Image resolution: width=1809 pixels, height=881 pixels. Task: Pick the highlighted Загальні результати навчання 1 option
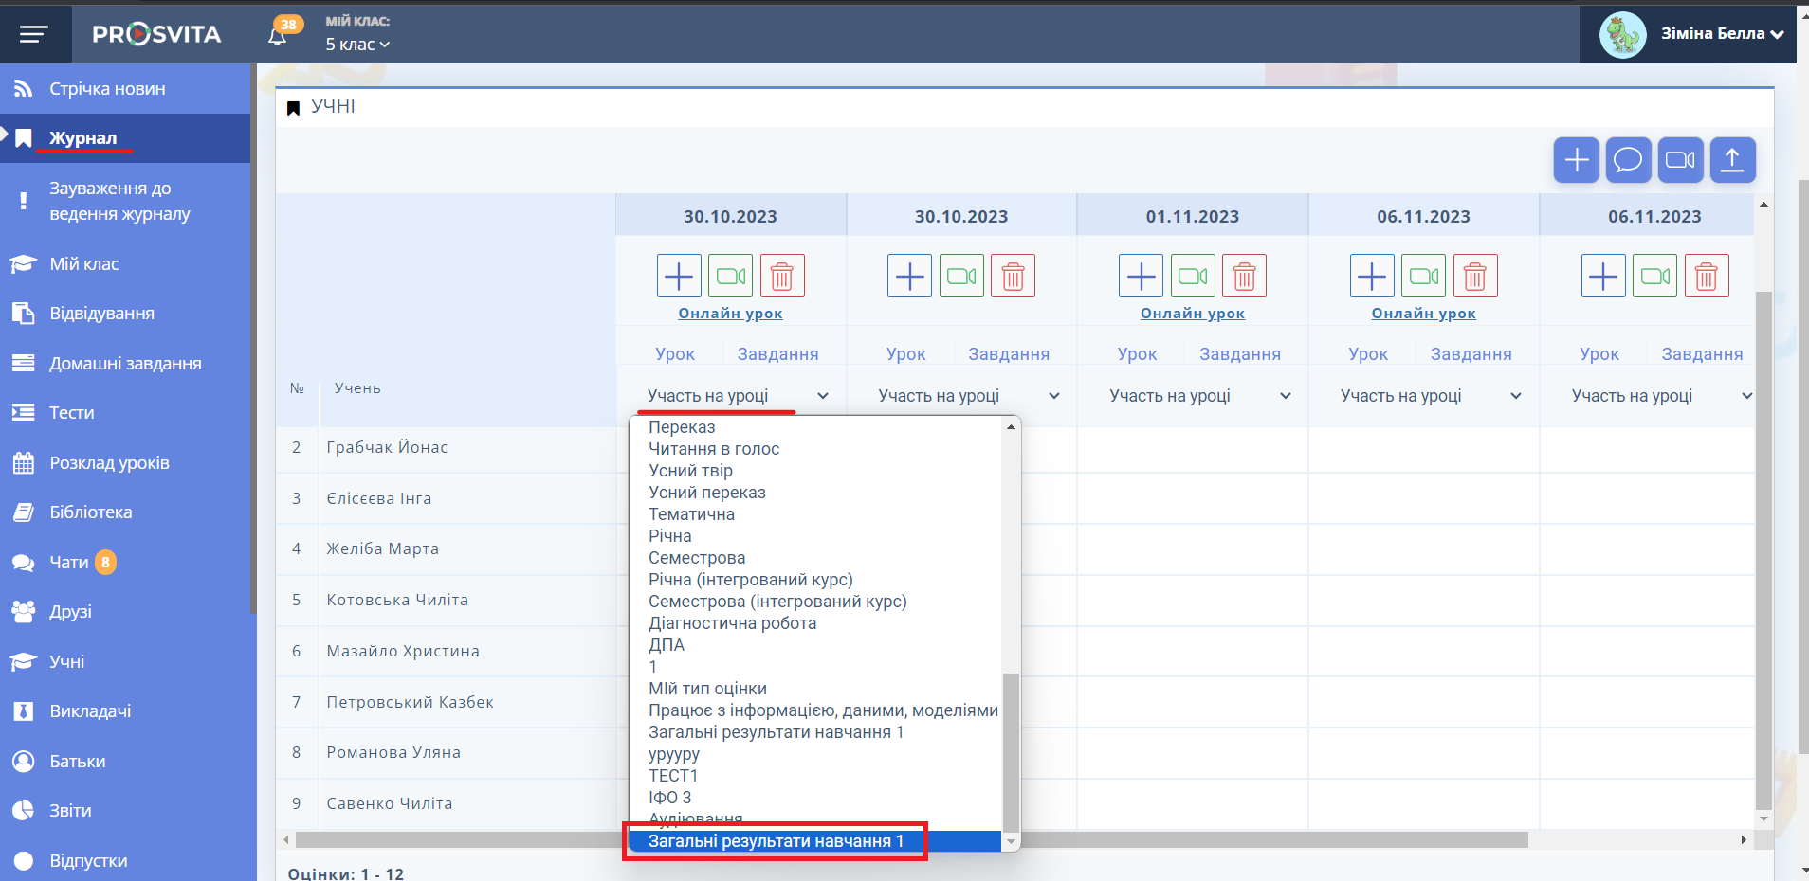776,841
